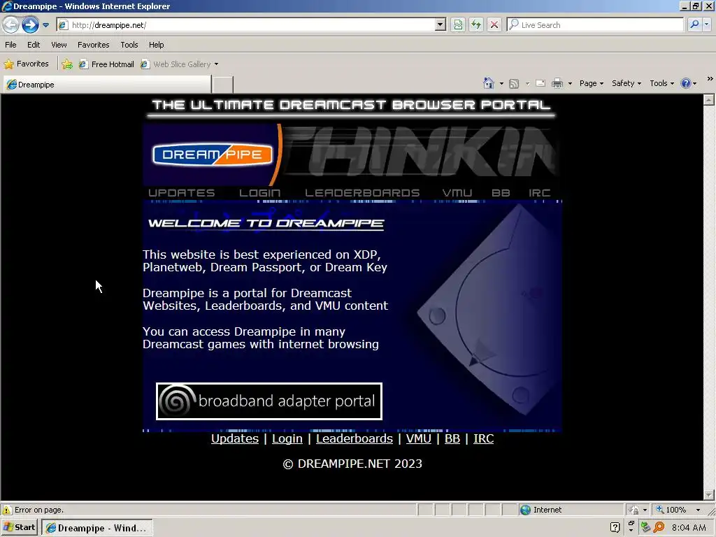Click the Home icon in command bar
716x537 pixels.
[489, 83]
